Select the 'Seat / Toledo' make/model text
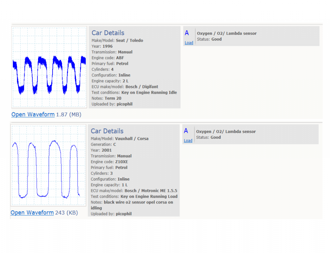Image resolution: width=330 pixels, height=253 pixels. (130, 40)
